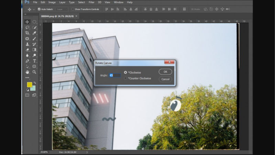Cancel the Rotate Canvas dialog
Image resolution: width=275 pixels, height=155 pixels.
(x=165, y=79)
